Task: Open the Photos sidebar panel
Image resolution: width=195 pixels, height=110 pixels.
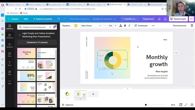Action: coord(9,54)
